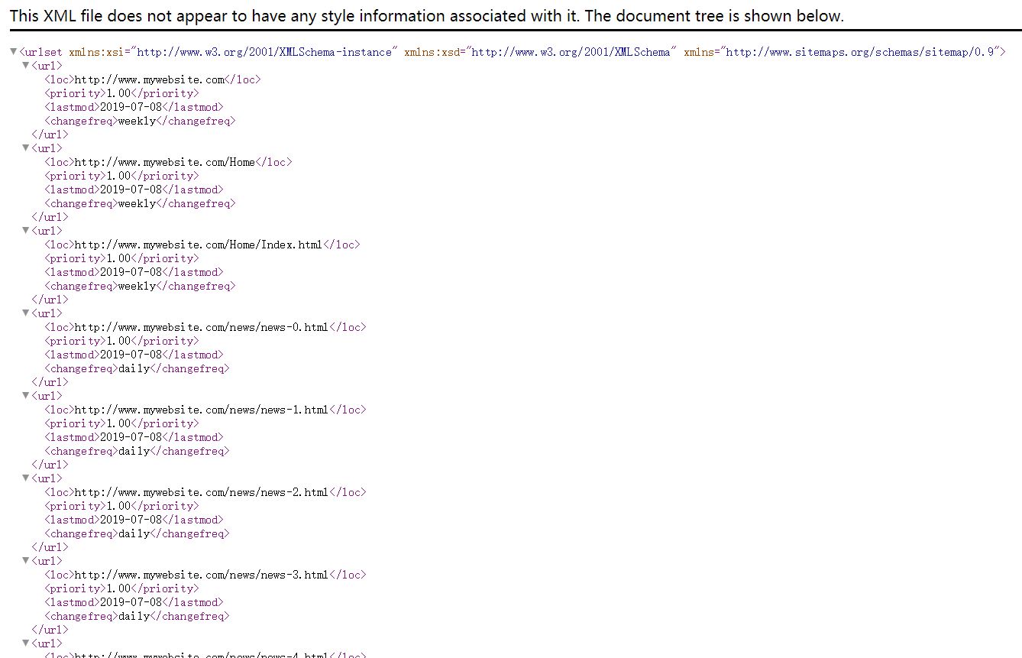Image resolution: width=1022 pixels, height=658 pixels.
Task: Click the lastmod 2019-07-08 line under news-2.html
Action: coord(134,520)
